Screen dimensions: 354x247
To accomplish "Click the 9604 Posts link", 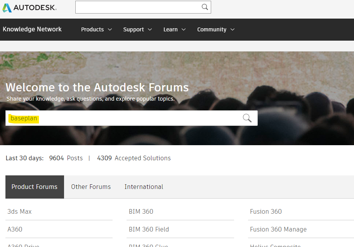I will [x=66, y=158].
